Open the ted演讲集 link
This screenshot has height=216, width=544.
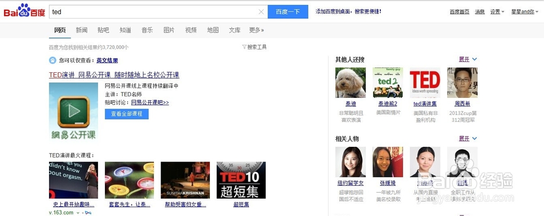[x=425, y=104]
